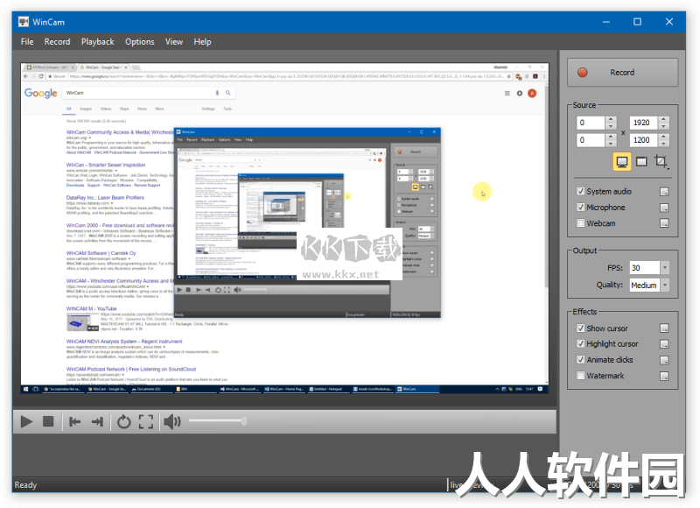This screenshot has height=508, width=700.
Task: Start recording with the Record button
Action: [x=622, y=73]
